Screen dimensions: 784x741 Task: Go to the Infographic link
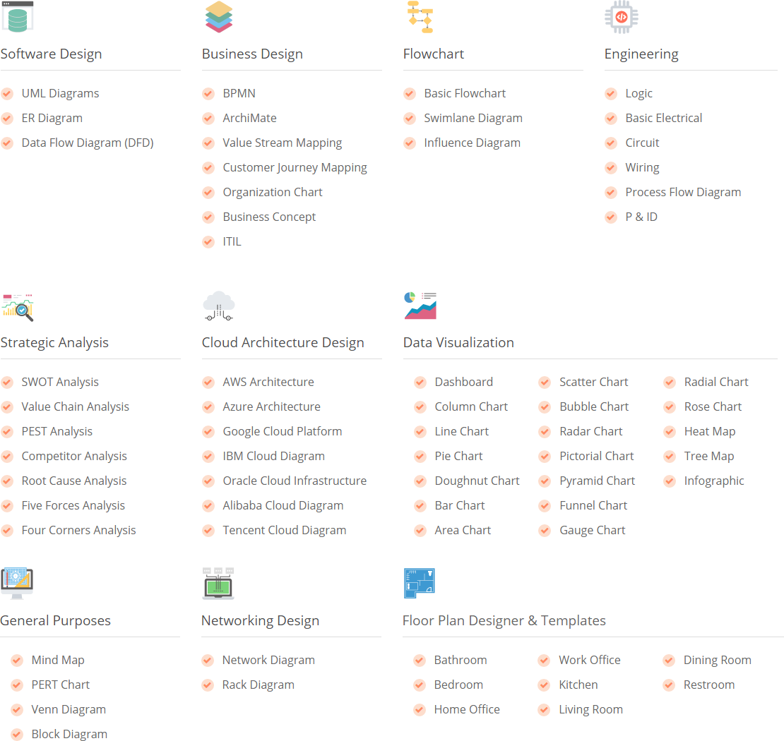point(714,481)
